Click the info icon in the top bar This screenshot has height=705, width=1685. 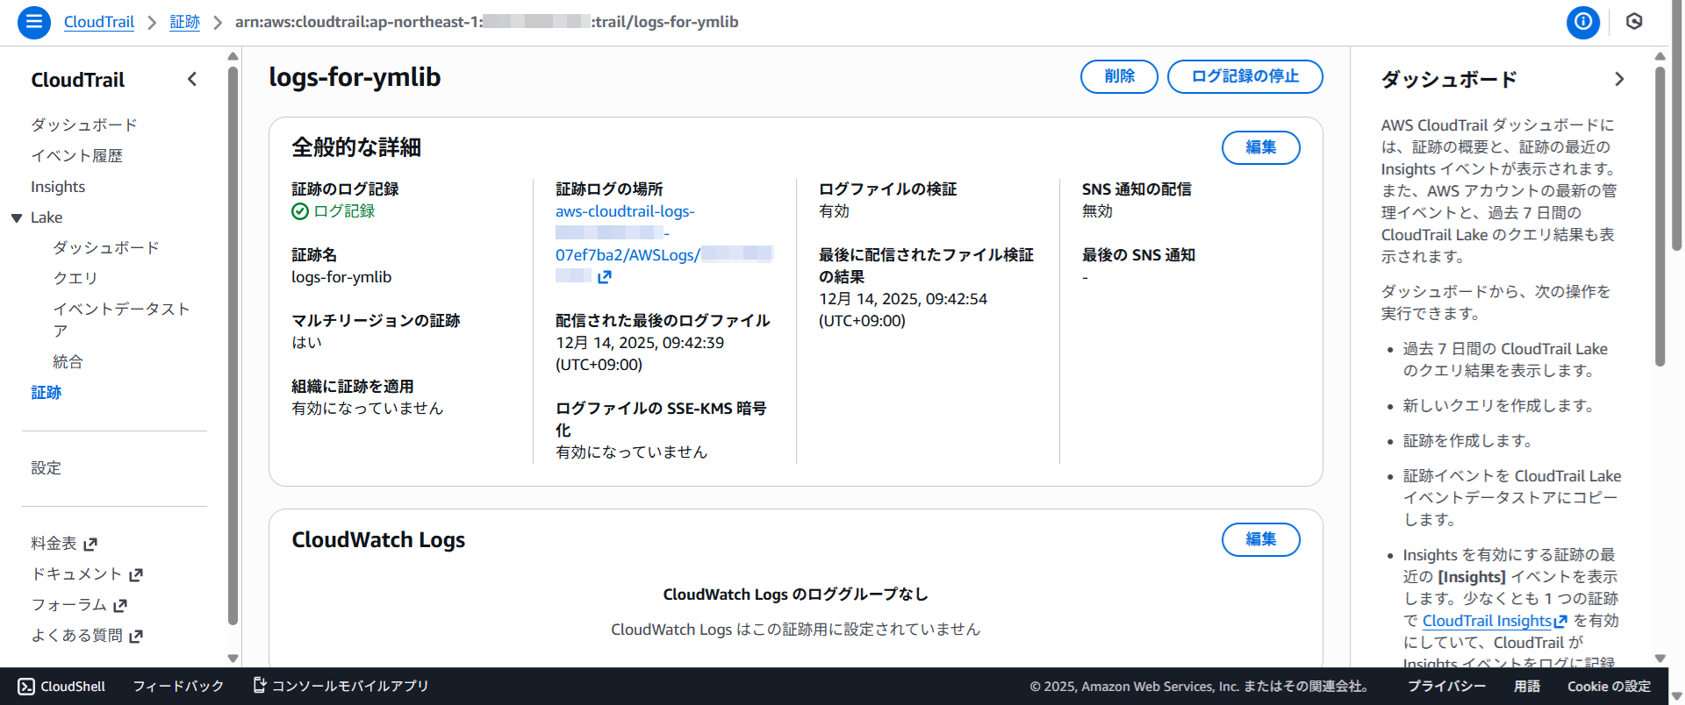tap(1583, 22)
